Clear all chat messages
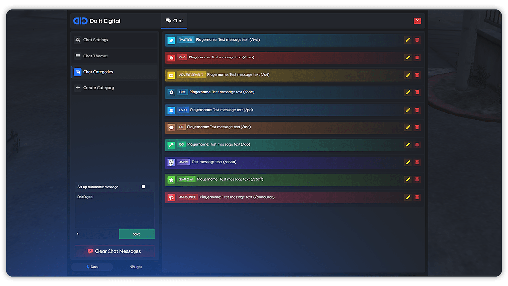 tap(114, 251)
